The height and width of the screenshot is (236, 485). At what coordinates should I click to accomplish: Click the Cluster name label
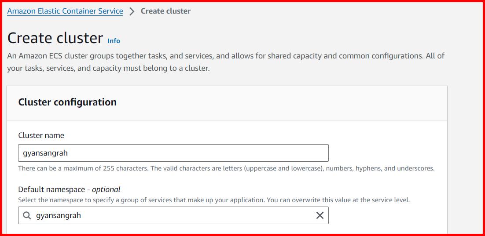[41, 135]
